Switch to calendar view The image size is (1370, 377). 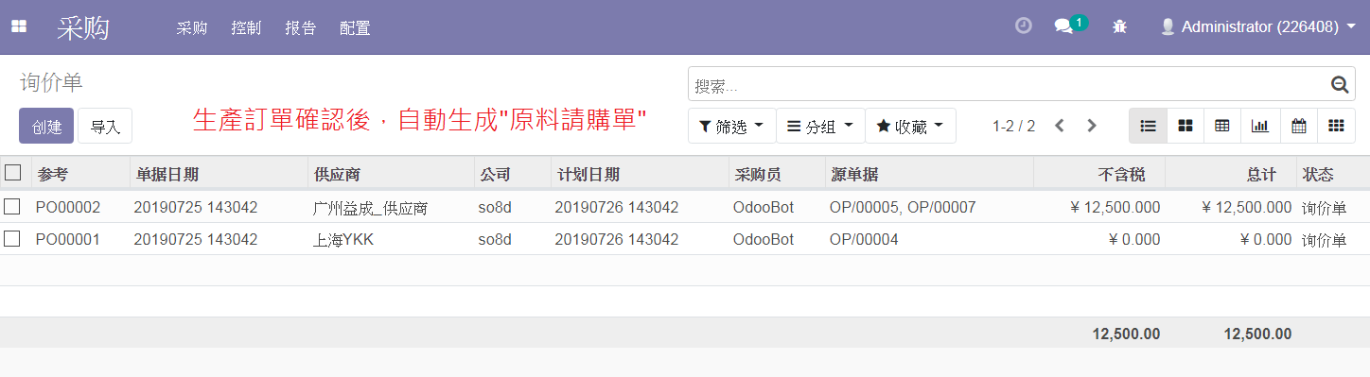tap(1299, 126)
